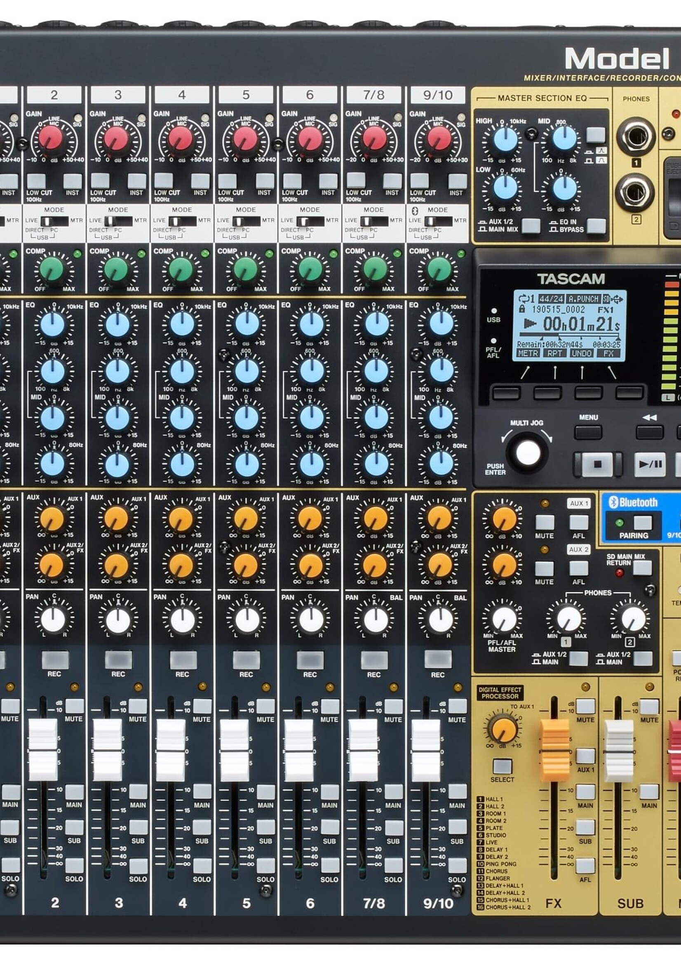
Task: Open the recorder MENU button
Action: click(588, 433)
